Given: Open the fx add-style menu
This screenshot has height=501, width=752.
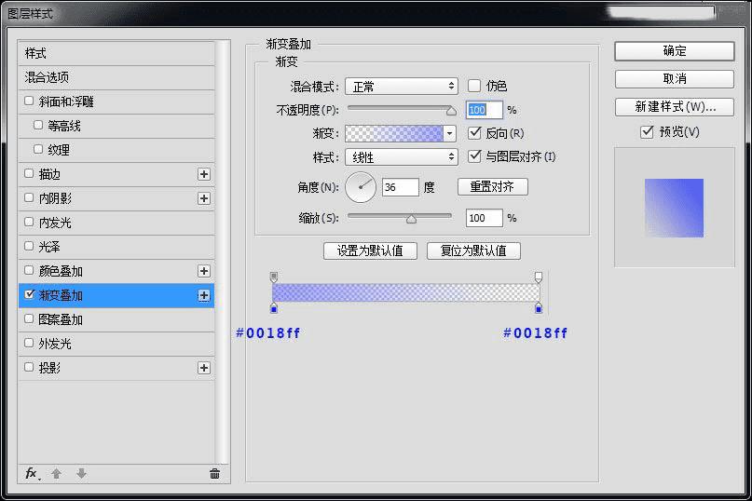Looking at the screenshot, I should 32,474.
